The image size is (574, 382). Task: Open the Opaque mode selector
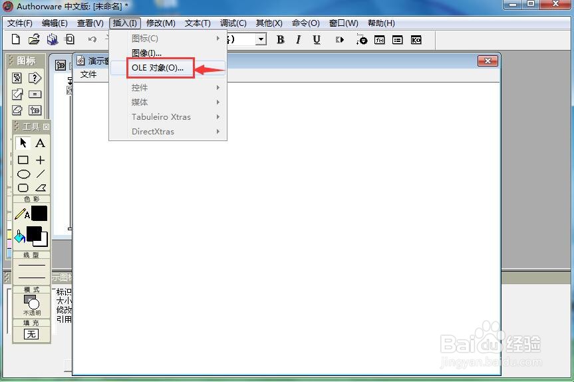[x=31, y=305]
